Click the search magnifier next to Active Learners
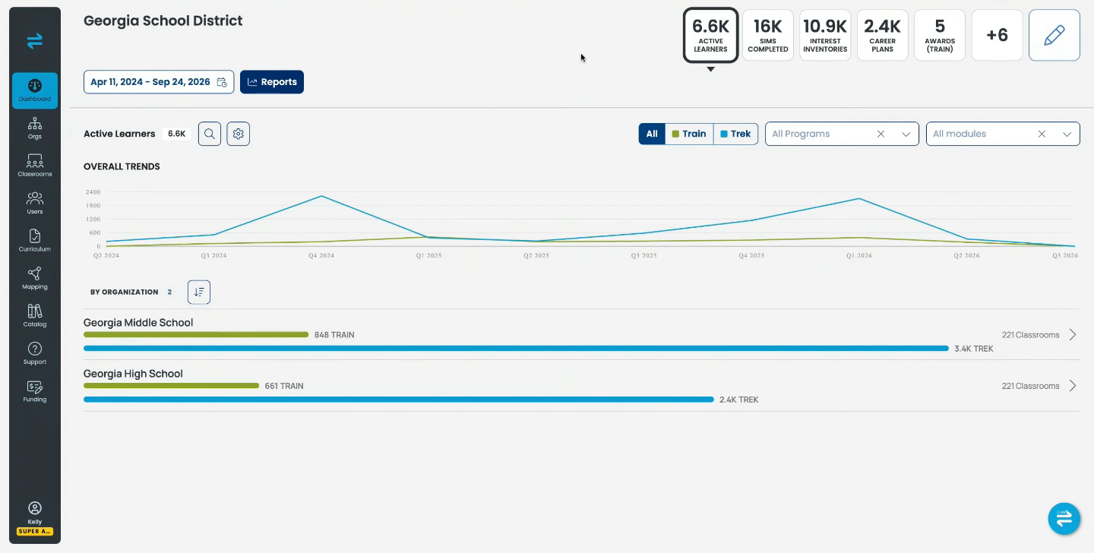This screenshot has width=1094, height=553. click(210, 134)
